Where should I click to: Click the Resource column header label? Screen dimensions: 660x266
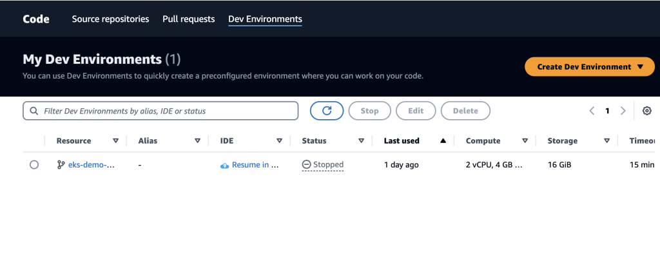tap(73, 141)
